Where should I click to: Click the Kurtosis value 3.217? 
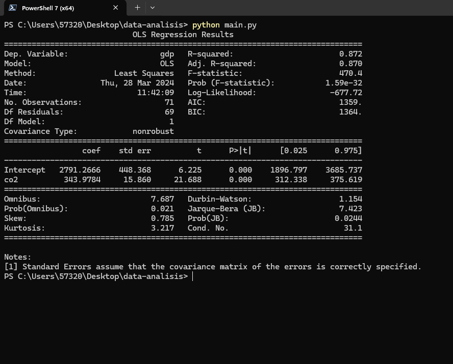click(162, 228)
